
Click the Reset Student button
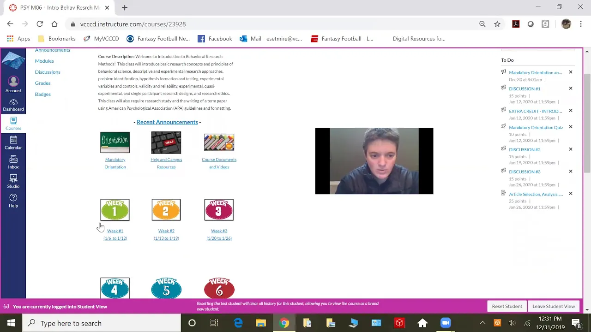coord(507,306)
